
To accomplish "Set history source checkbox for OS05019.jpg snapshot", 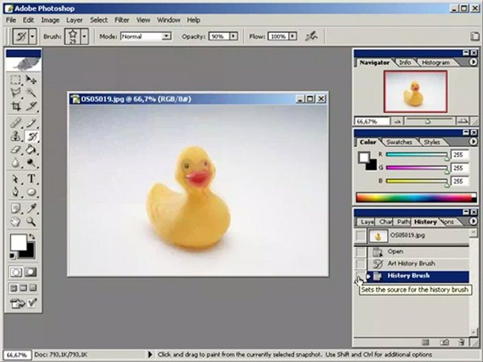I will 361,236.
